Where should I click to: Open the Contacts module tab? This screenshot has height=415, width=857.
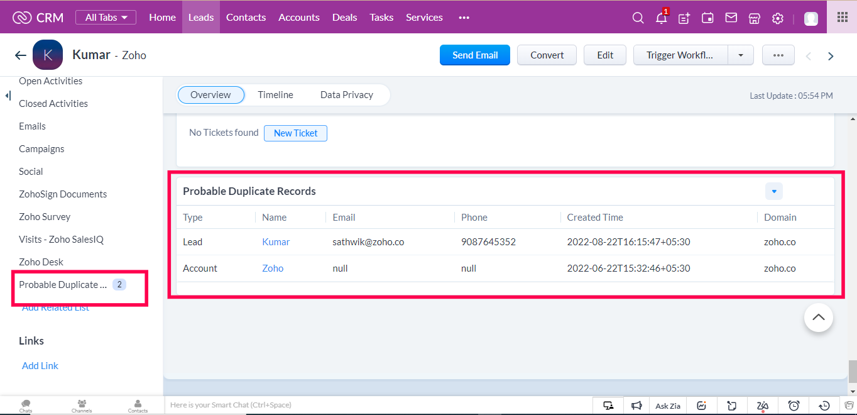pos(246,18)
